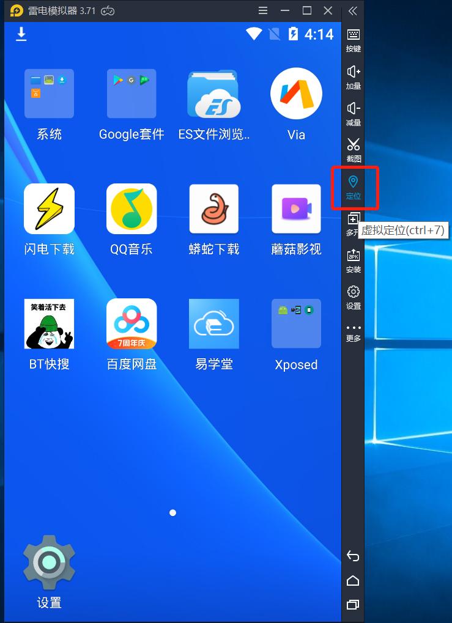452x623 pixels.
Task: Open the Xposed folder
Action: click(296, 324)
